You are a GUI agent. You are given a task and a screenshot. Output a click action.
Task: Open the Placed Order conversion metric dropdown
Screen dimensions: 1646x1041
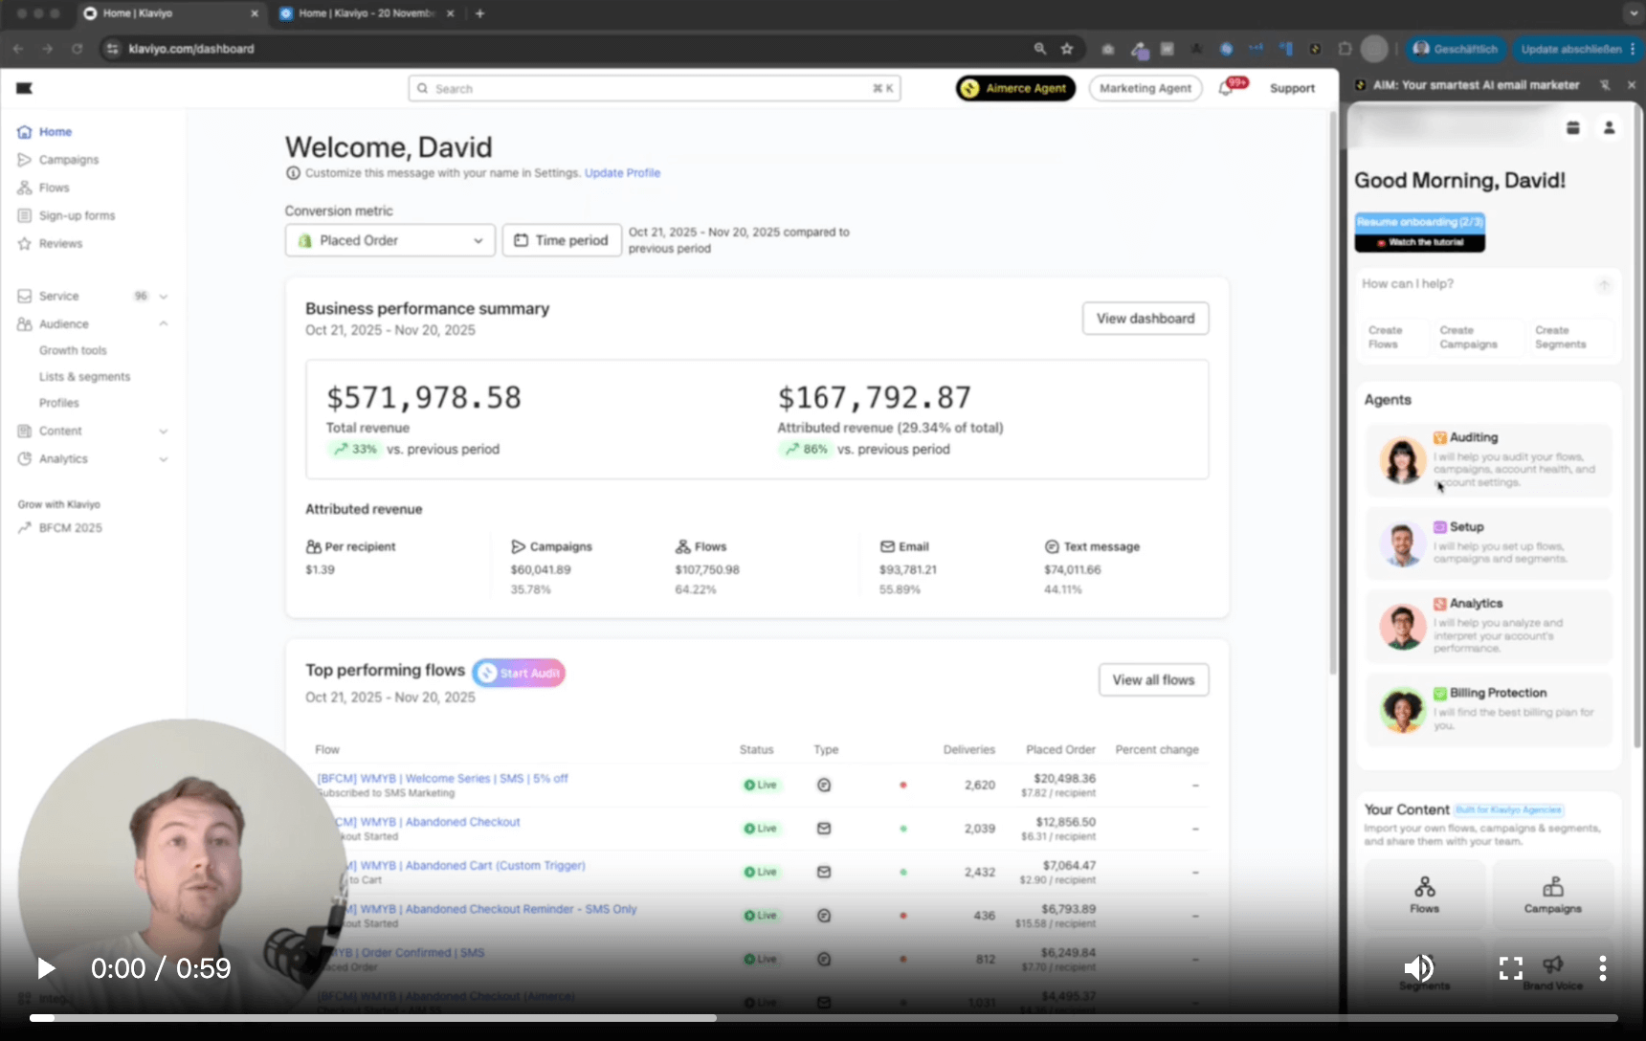390,240
